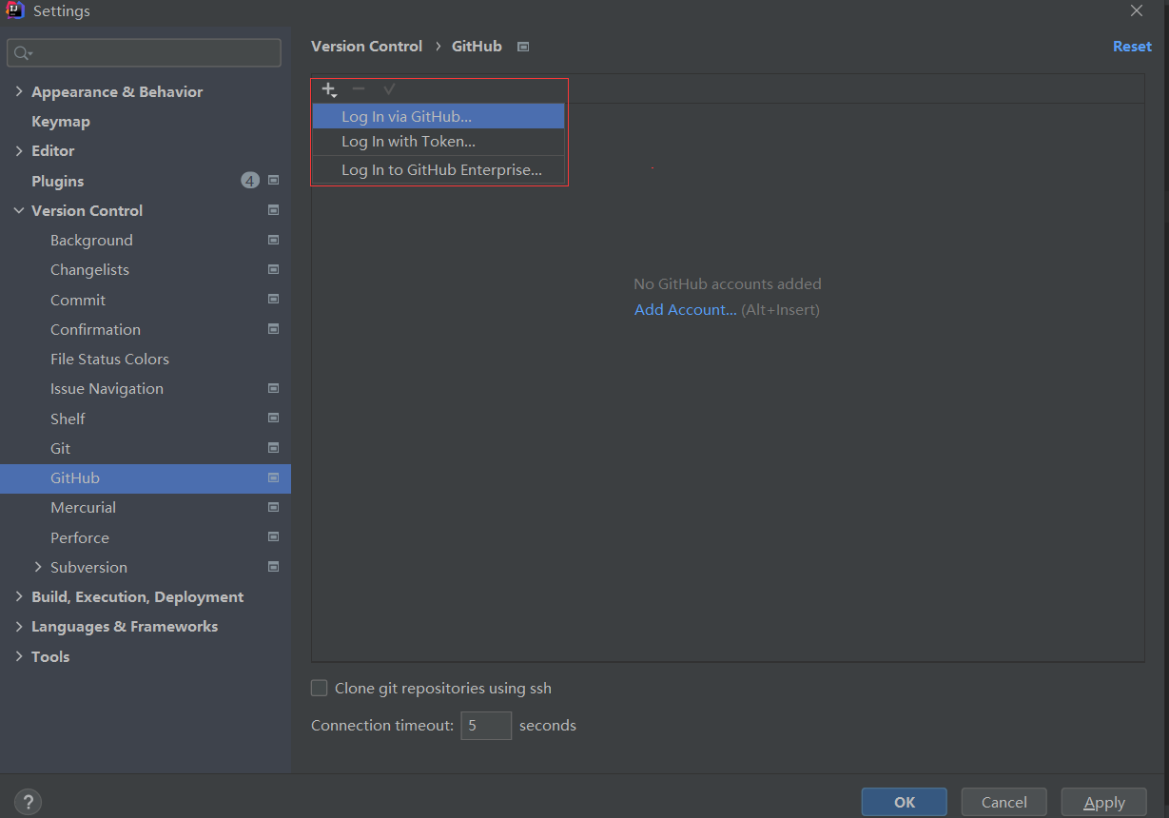Select the Shelf settings item
Screen dimensions: 1169x818
[x=68, y=419]
